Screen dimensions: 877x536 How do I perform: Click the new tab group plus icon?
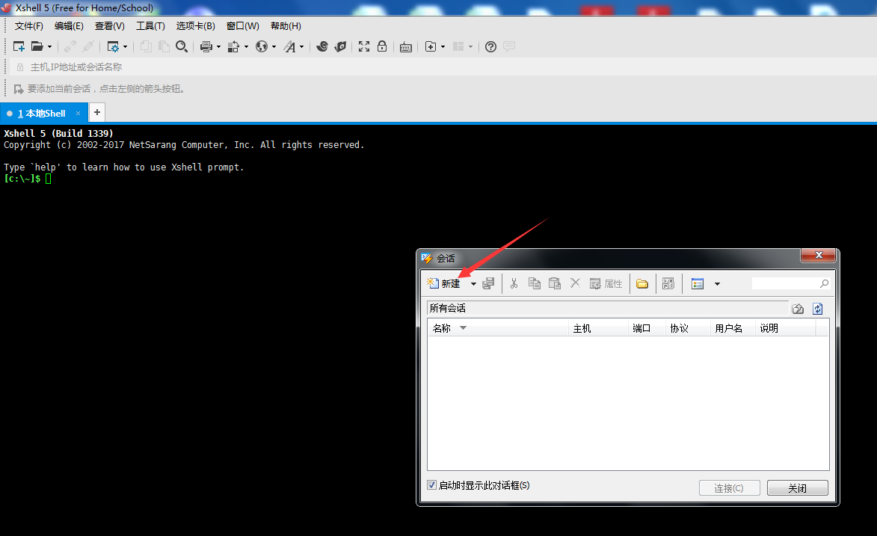[x=431, y=46]
